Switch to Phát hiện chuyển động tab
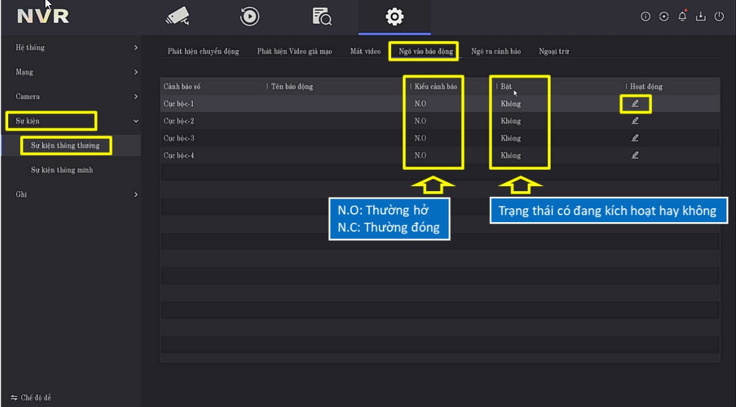The height and width of the screenshot is (407, 736). click(x=203, y=52)
